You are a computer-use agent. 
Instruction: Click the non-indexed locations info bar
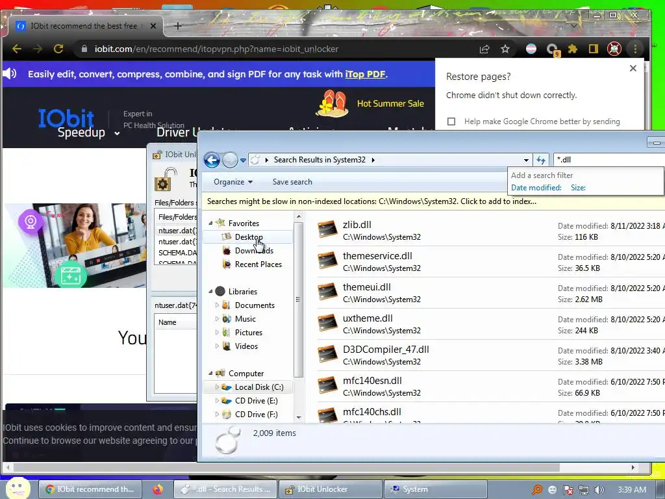click(x=433, y=201)
